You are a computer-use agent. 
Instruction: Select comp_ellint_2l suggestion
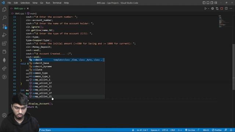coord(67,96)
